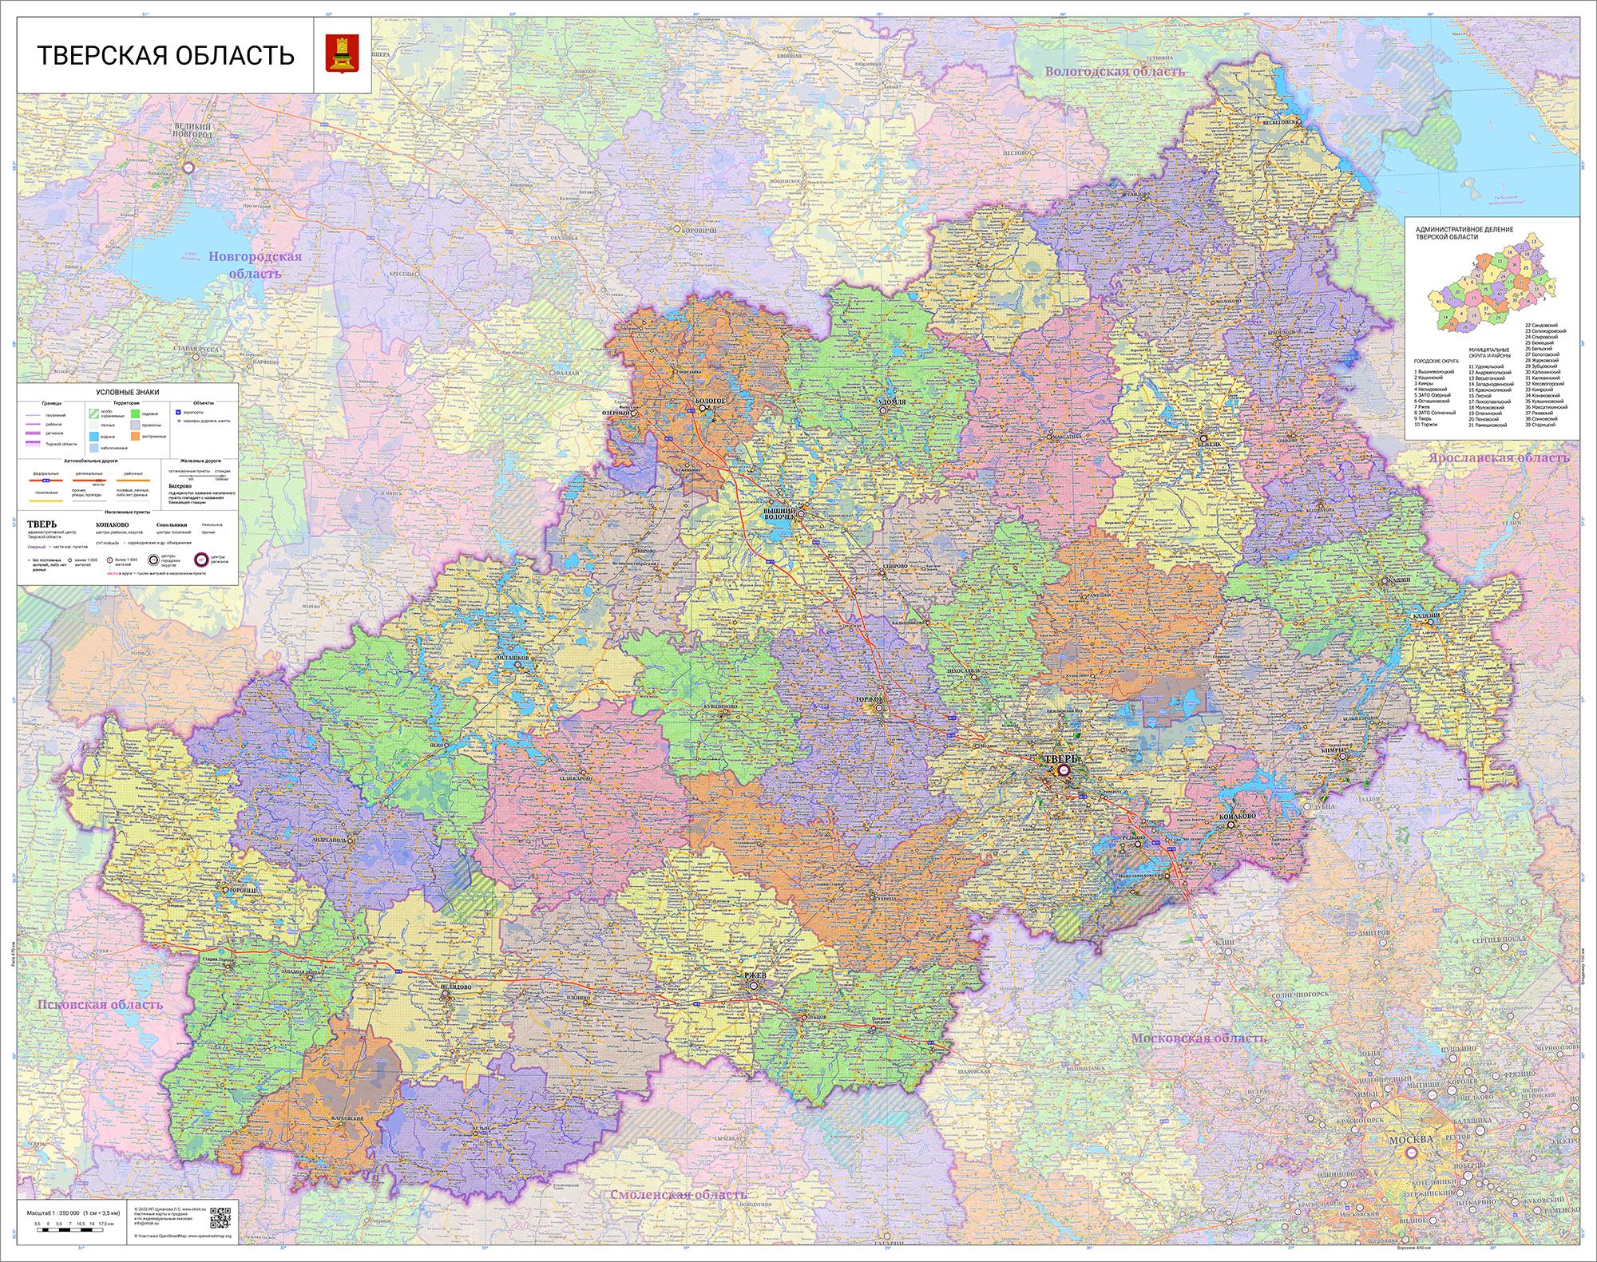Click the 'КОНАКОВО' label on the map

(x=1238, y=817)
